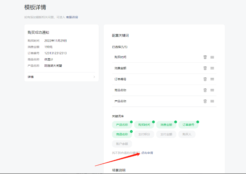Viewport: 246px width, 174px height.
Task: Toggle the 商品名称 tag in keyword library
Action: point(122,134)
